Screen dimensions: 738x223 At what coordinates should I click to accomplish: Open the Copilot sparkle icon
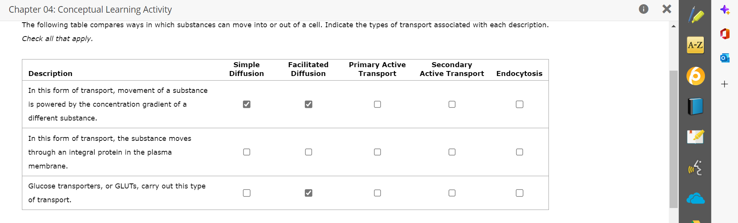tap(725, 10)
